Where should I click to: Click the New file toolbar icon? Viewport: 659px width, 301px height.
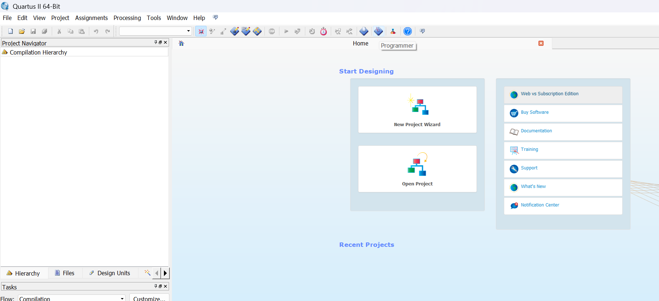11,31
